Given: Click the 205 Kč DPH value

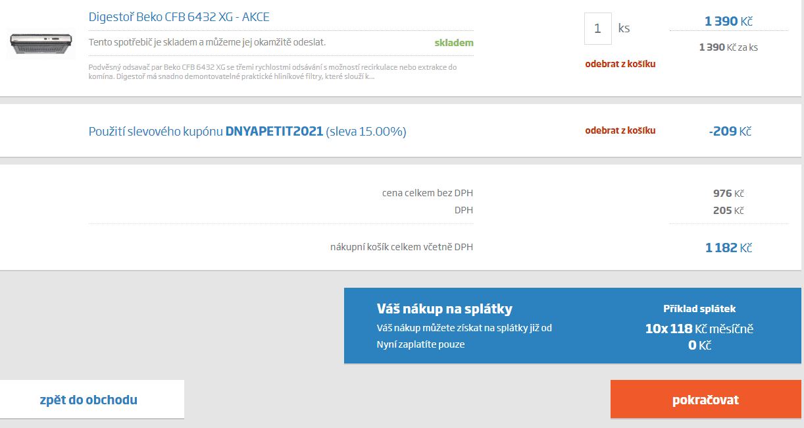Looking at the screenshot, I should [728, 211].
